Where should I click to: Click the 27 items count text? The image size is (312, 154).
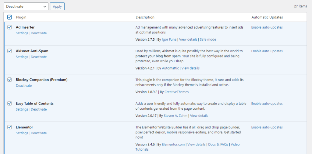[300, 6]
